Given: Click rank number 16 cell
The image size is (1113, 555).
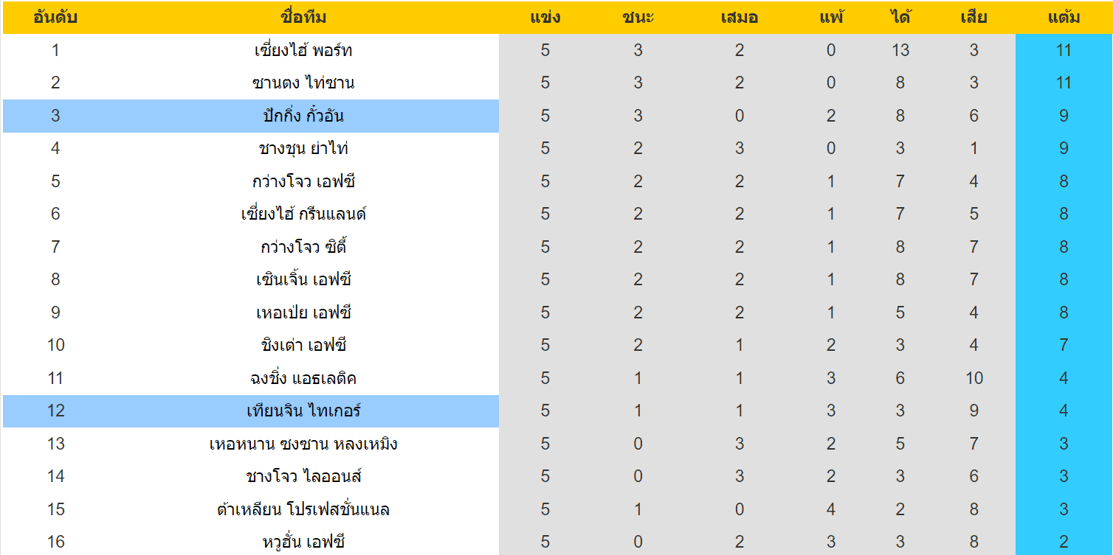Looking at the screenshot, I should coord(55,542).
